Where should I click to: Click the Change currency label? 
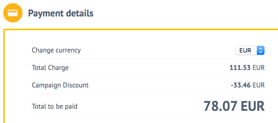(56, 50)
